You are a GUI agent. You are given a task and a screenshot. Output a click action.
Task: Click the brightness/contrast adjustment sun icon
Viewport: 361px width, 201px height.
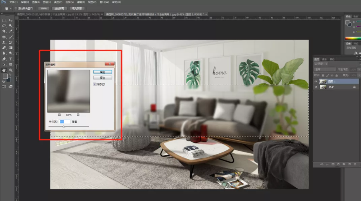coord(356,53)
